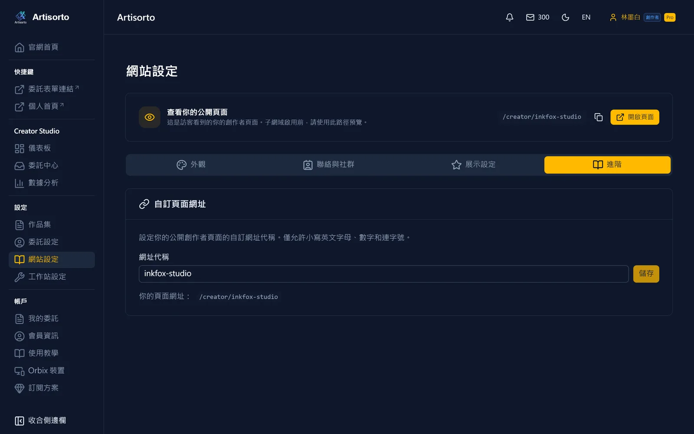694x434 pixels.
Task: Switch to the 外觀 tab
Action: click(191, 165)
